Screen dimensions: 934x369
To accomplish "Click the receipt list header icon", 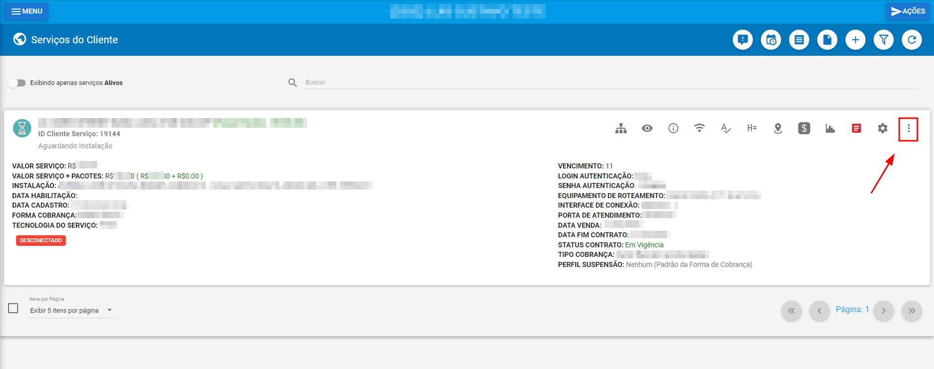I will tap(799, 40).
